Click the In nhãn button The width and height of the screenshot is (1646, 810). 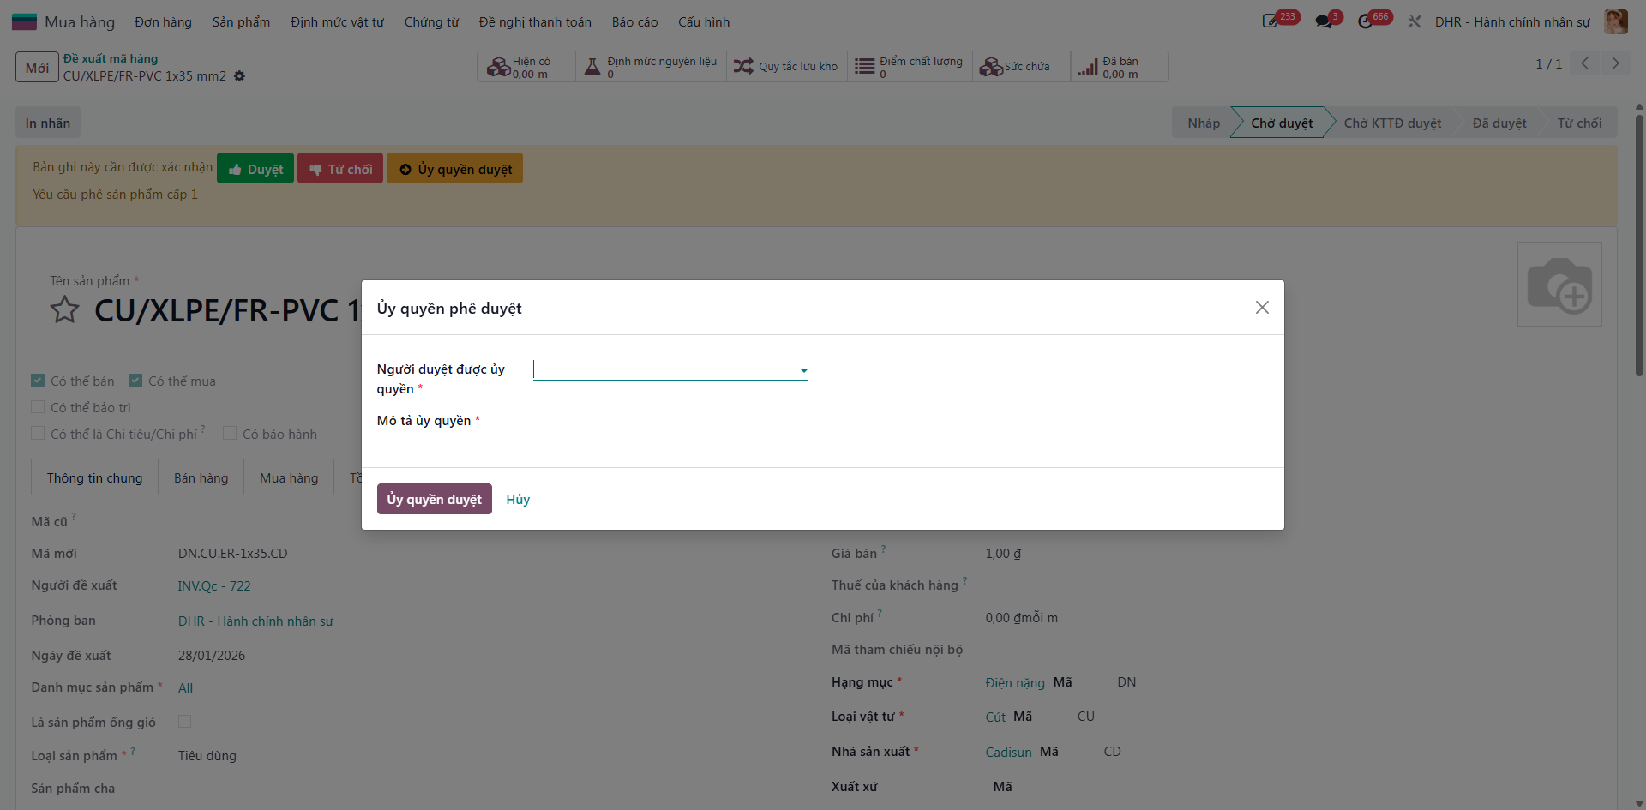click(48, 123)
